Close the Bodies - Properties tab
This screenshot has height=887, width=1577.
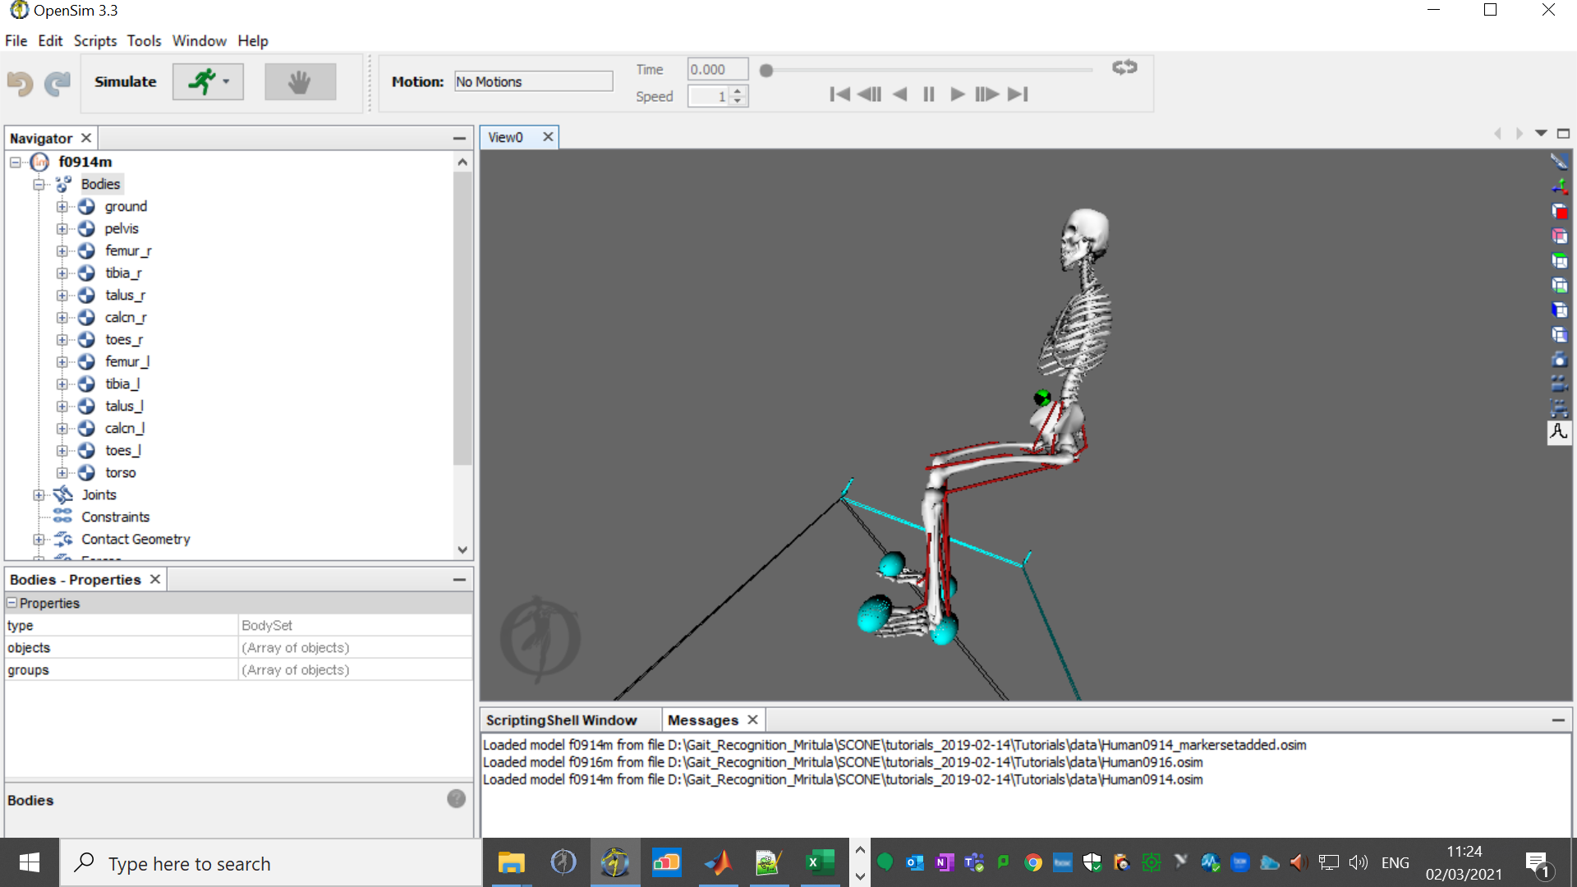tap(155, 579)
